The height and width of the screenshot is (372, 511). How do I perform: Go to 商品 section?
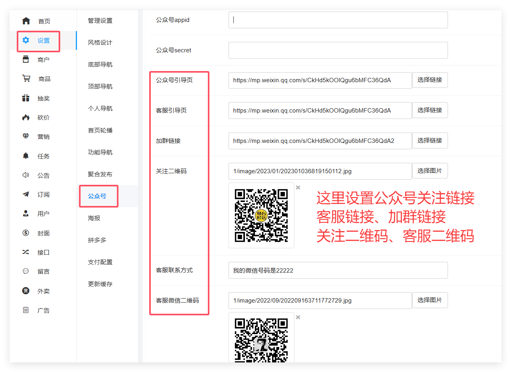pos(44,79)
